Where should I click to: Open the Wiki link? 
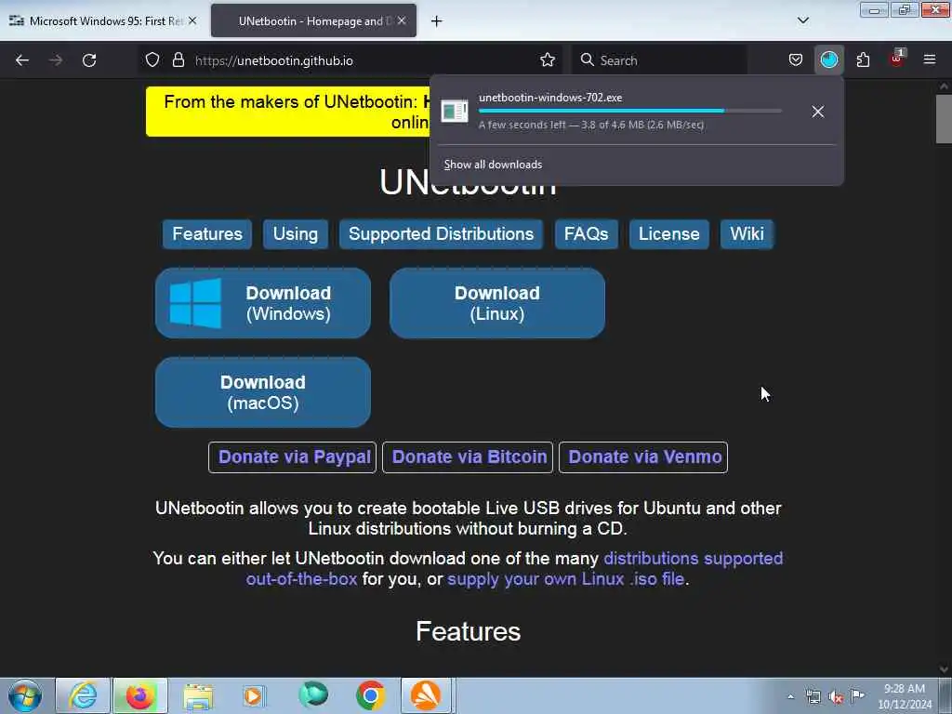[x=747, y=234]
